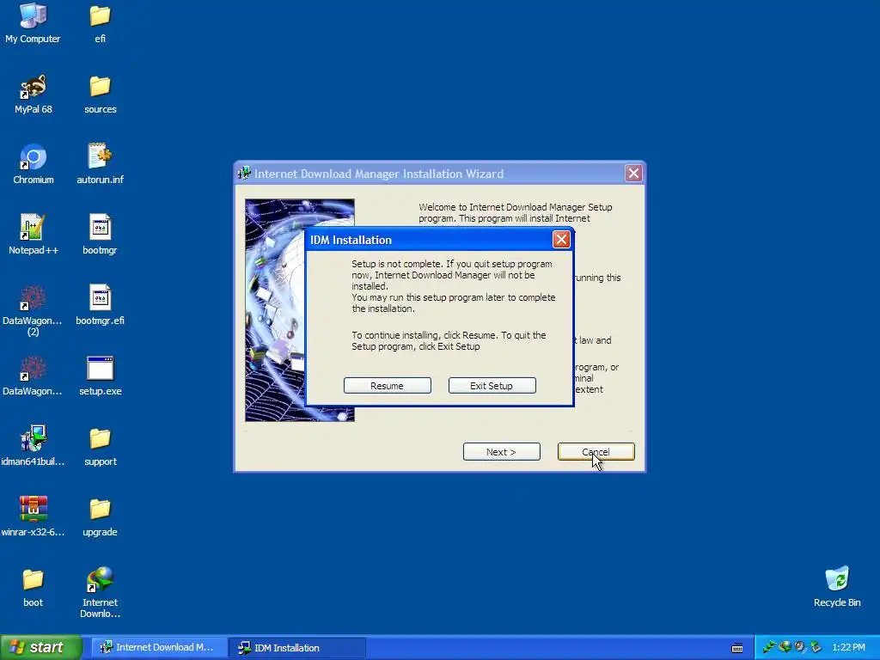Click the Exit Setup button
The image size is (880, 660).
pos(492,386)
